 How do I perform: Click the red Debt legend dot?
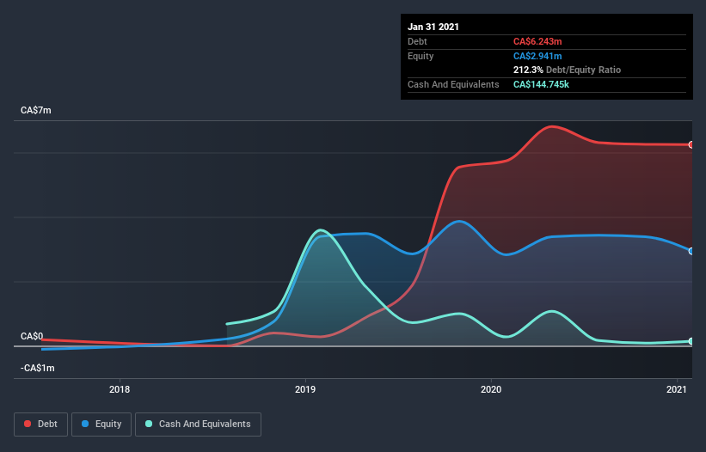click(28, 424)
